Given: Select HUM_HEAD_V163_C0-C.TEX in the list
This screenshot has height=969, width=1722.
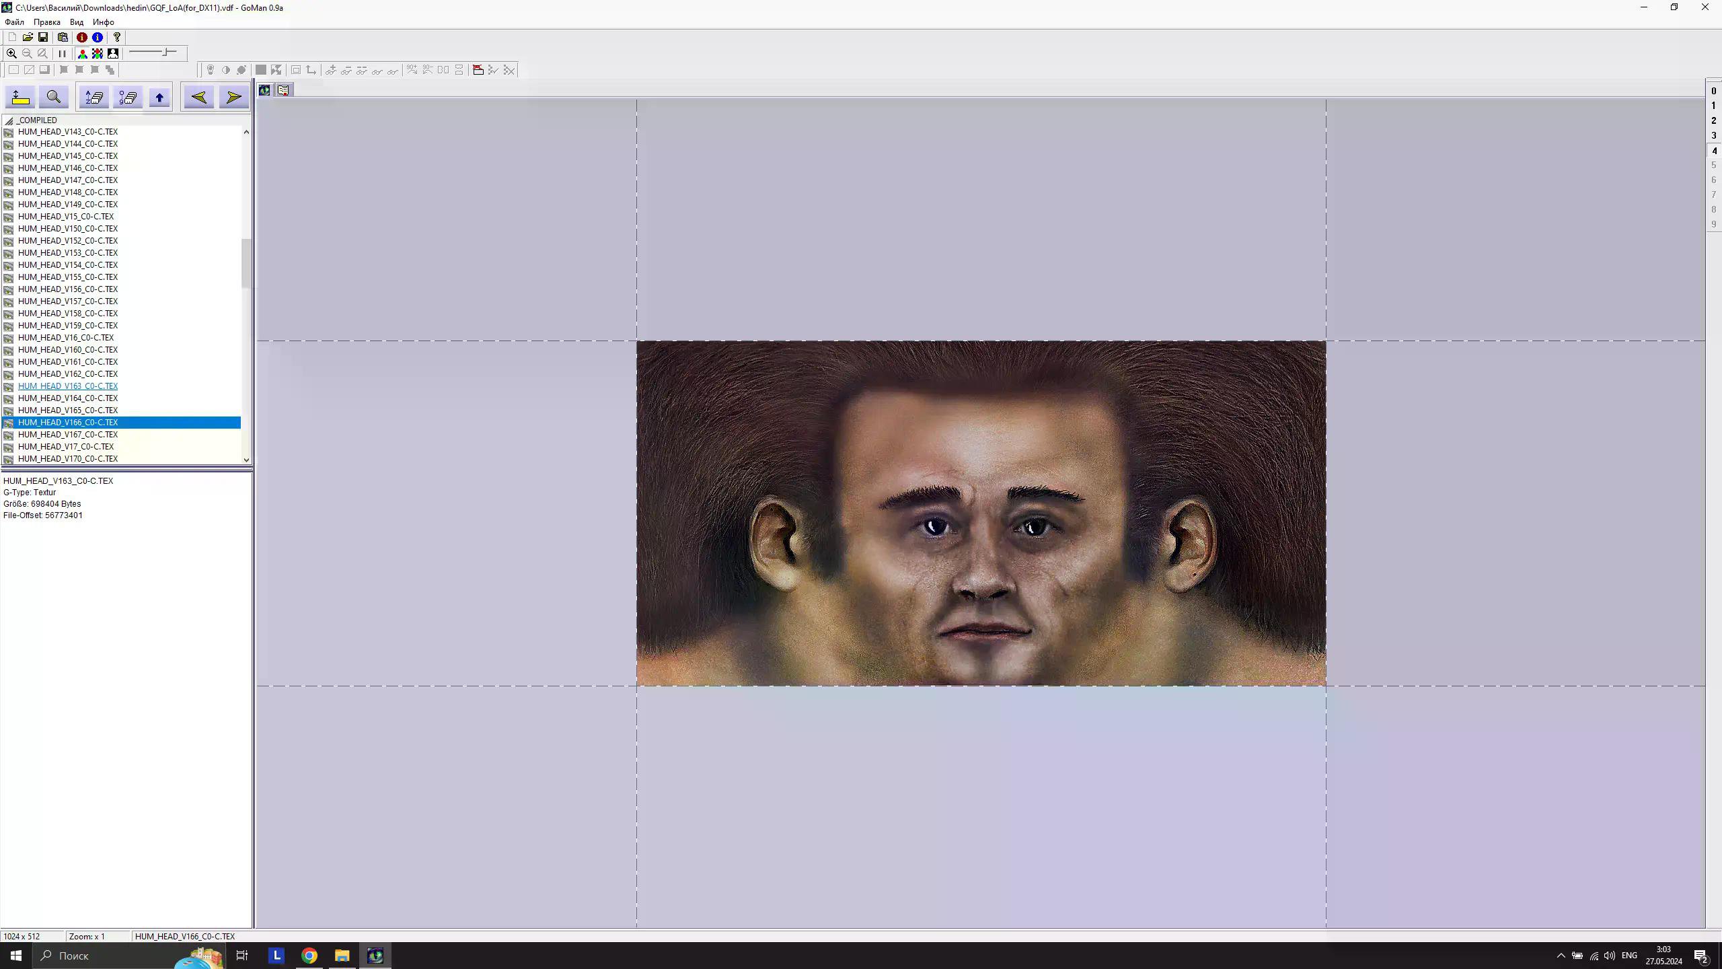Looking at the screenshot, I should pyautogui.click(x=68, y=386).
